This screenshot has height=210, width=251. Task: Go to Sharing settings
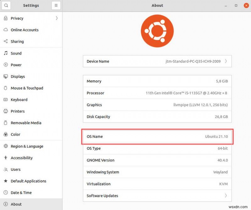(x=31, y=41)
